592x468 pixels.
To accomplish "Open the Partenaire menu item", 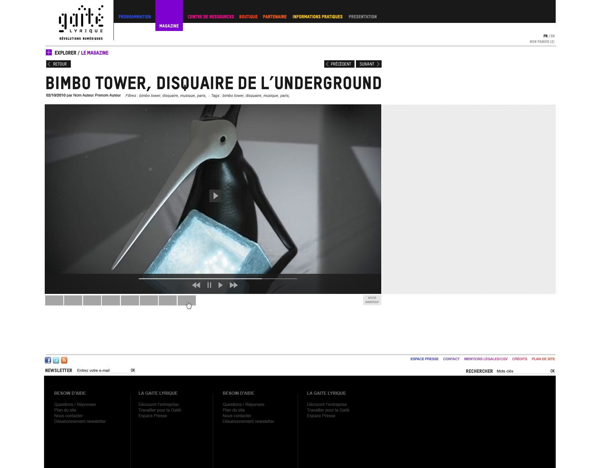I will tap(275, 17).
